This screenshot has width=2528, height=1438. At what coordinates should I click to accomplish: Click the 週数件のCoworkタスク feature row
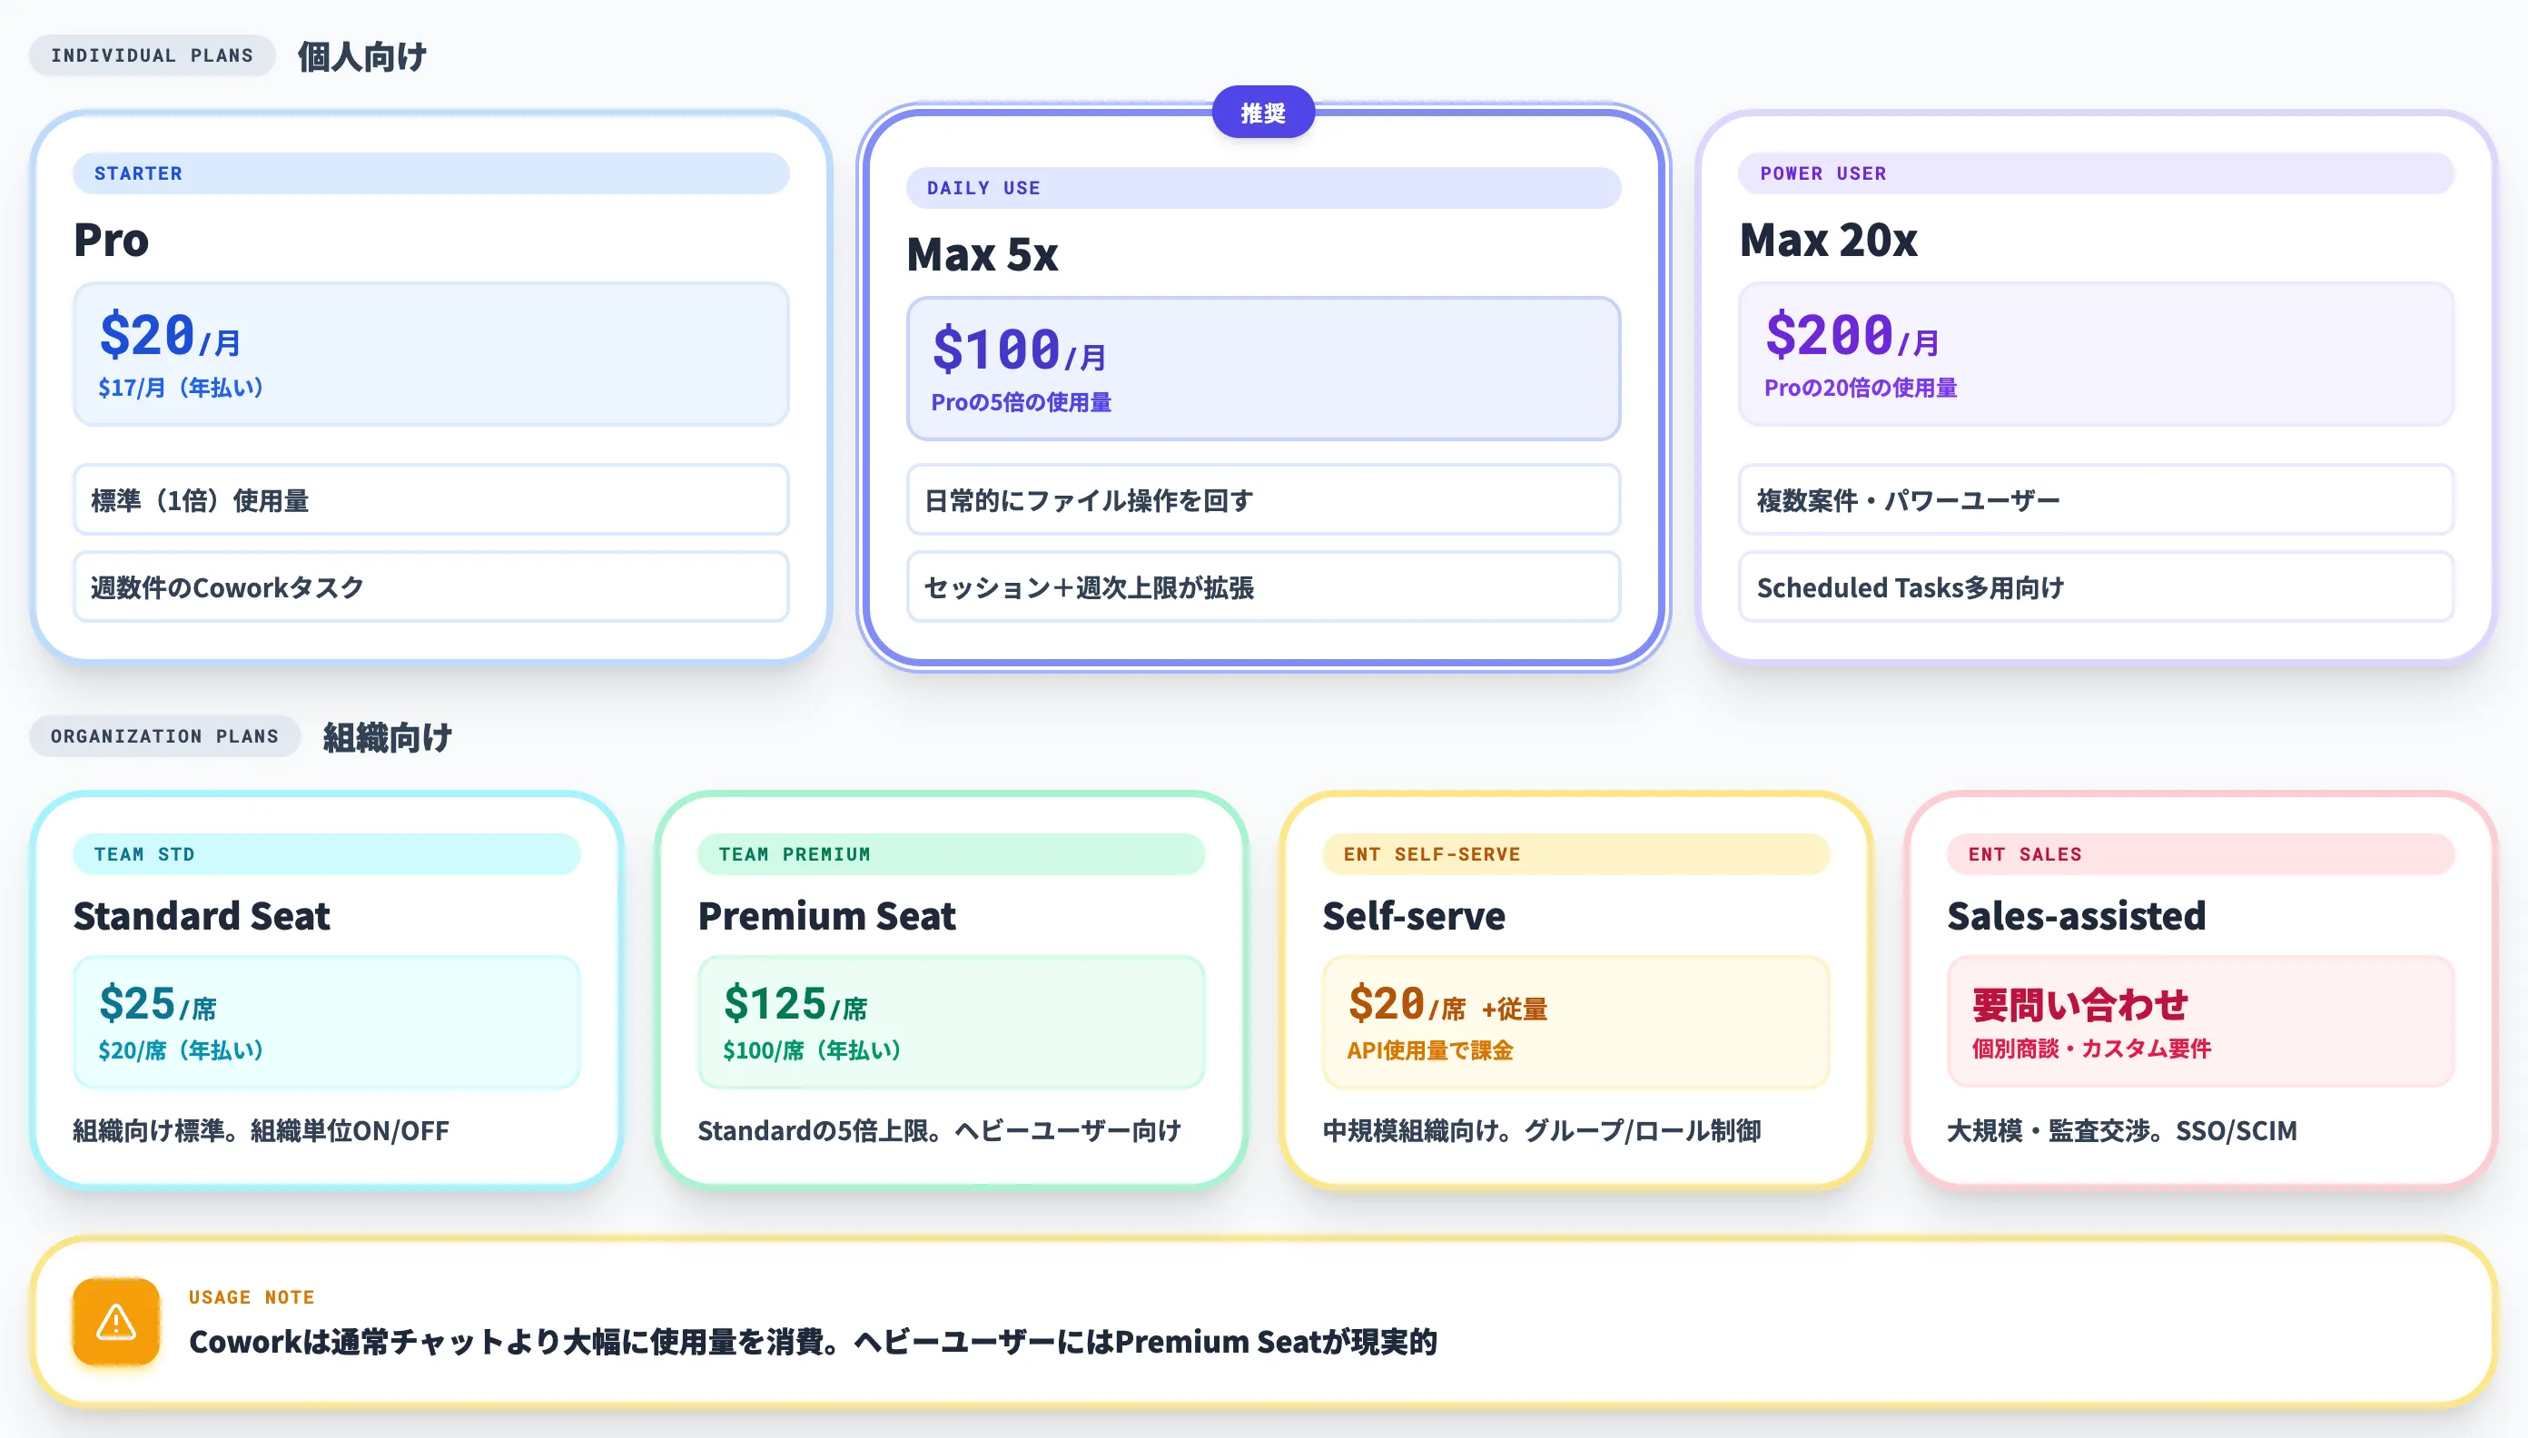click(430, 586)
